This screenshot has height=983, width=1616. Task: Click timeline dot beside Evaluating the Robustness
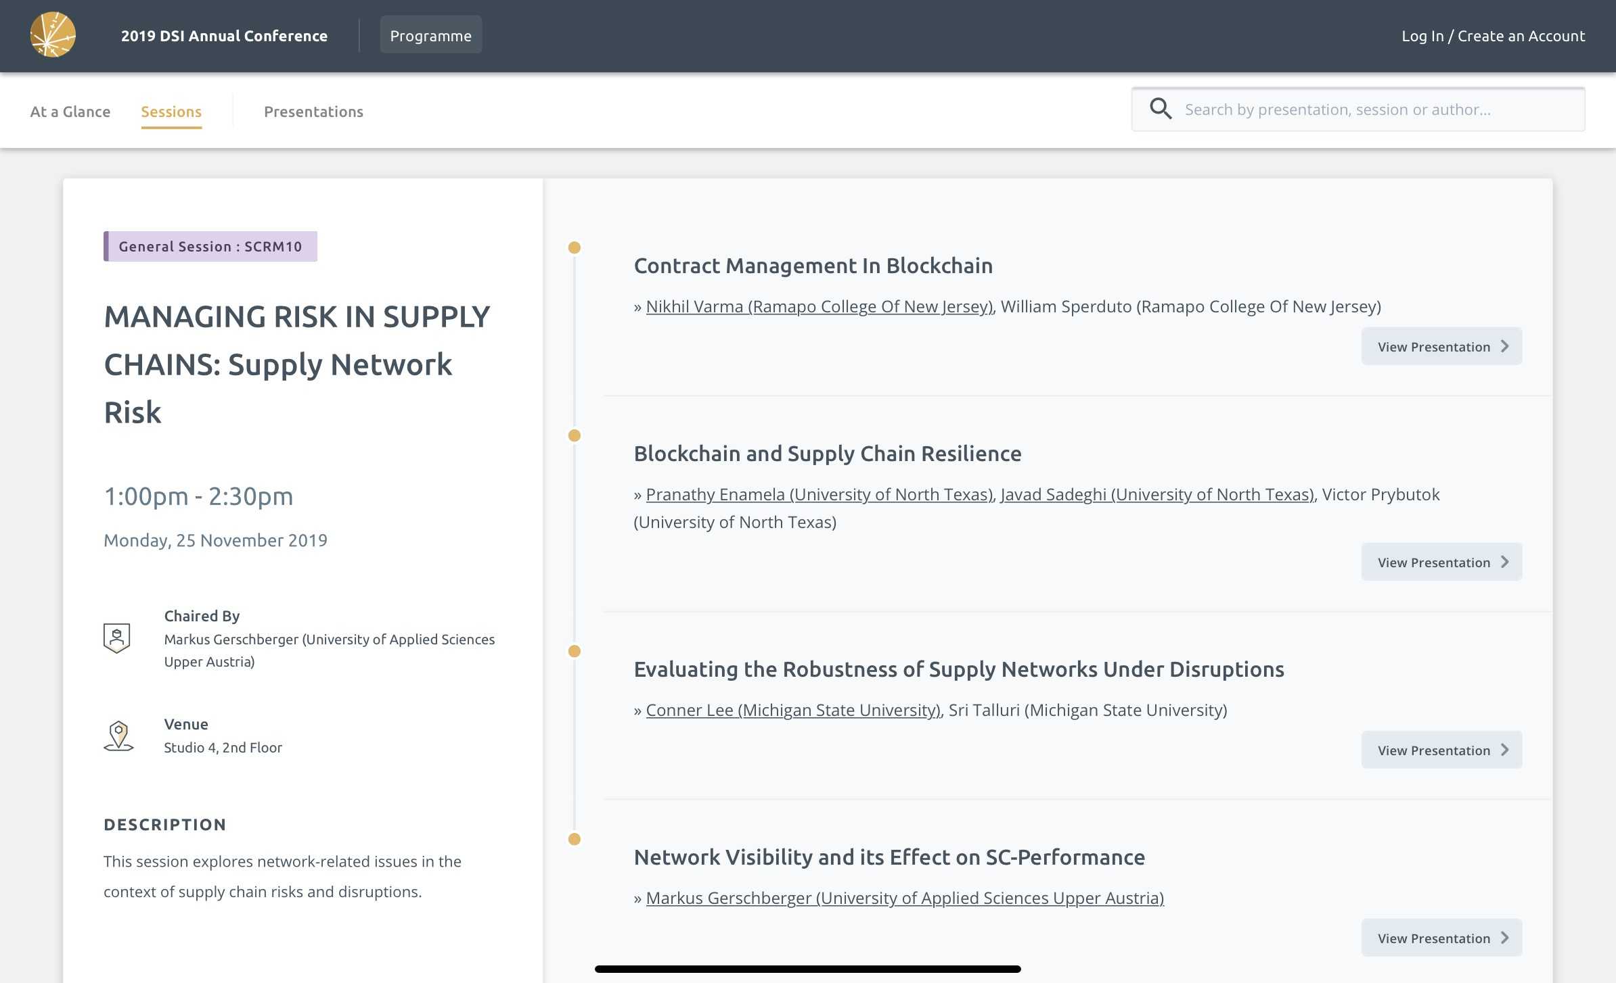pos(574,652)
